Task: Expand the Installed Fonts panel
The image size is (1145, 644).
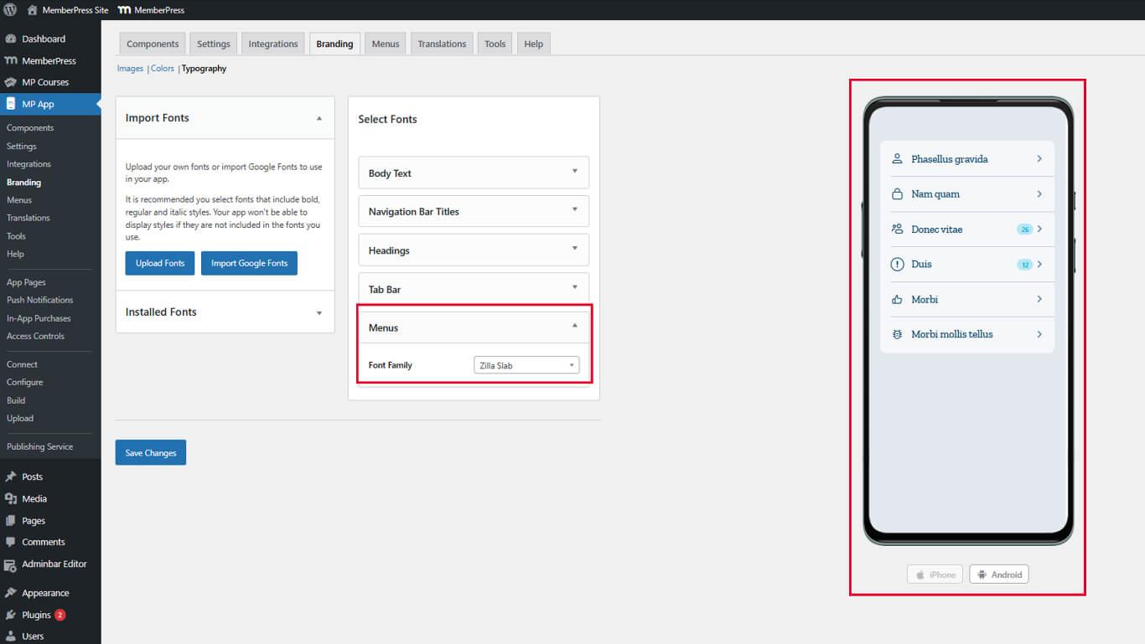Action: tap(319, 312)
